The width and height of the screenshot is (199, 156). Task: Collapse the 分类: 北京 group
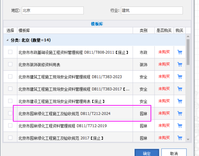pyautogui.click(x=7, y=40)
